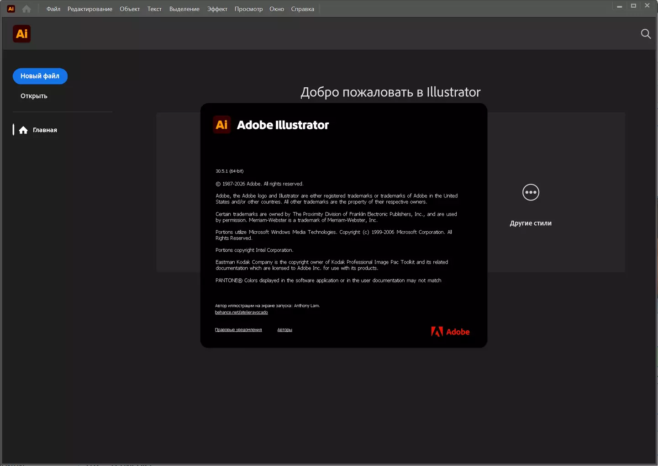Maximize the Illustrator window

[x=633, y=6]
